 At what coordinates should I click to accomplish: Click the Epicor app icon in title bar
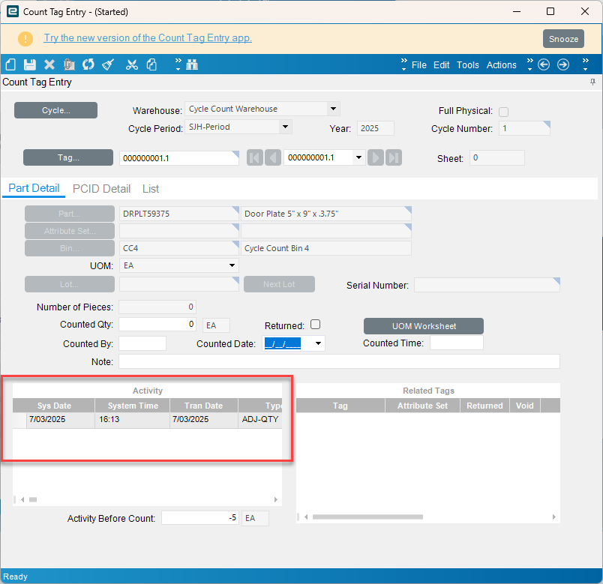click(x=13, y=11)
